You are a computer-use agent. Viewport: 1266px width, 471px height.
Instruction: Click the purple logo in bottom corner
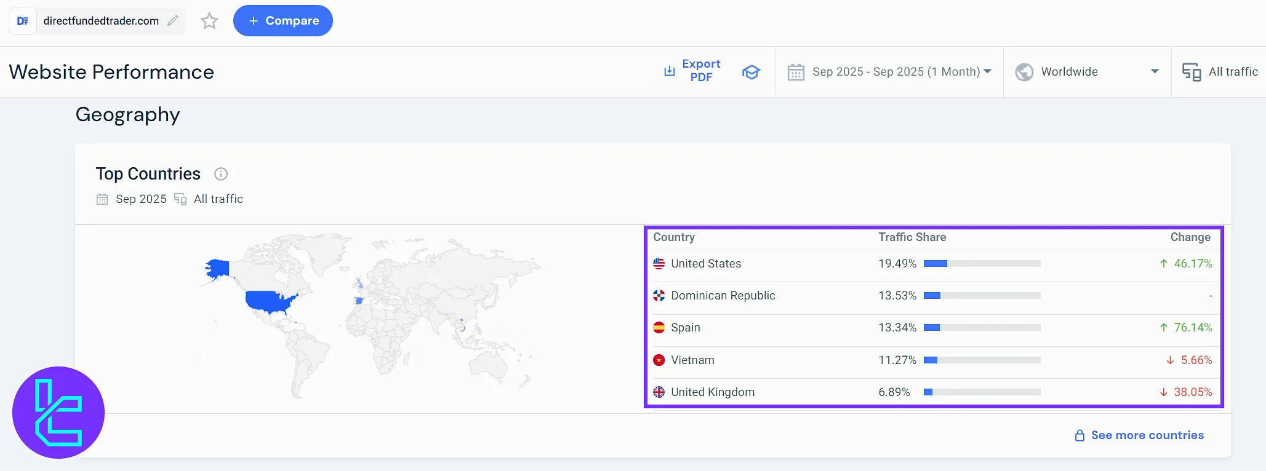pos(58,413)
